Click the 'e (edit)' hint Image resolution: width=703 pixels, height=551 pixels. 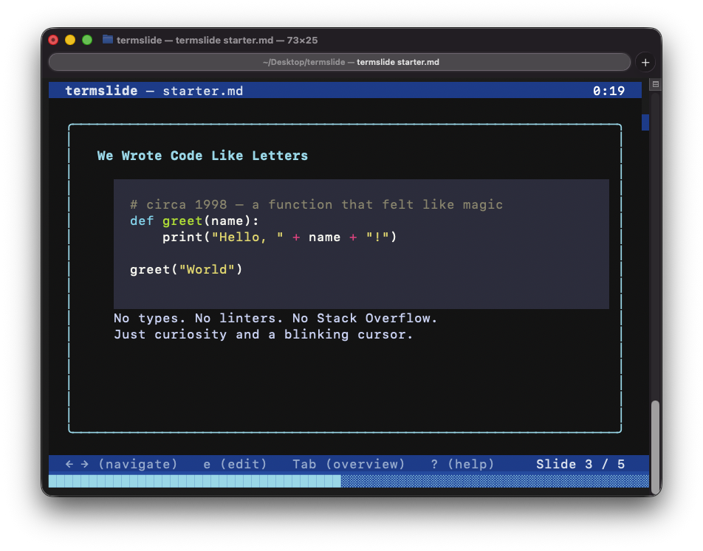tap(235, 464)
